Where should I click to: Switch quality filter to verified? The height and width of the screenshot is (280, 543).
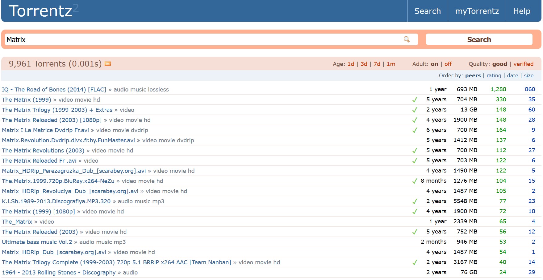[x=524, y=64]
